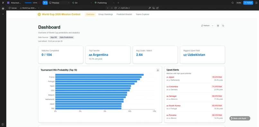Close the Publishing tab
This screenshot has width=259, height=127.
click(x=114, y=3)
